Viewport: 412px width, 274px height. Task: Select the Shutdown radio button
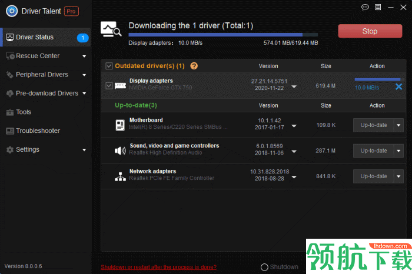pos(264,267)
